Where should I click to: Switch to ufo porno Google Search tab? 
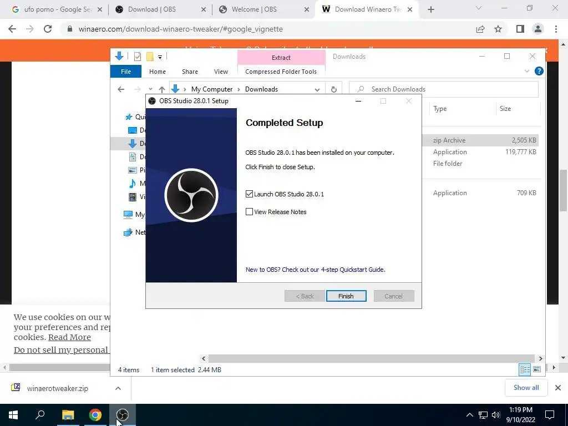click(x=58, y=9)
